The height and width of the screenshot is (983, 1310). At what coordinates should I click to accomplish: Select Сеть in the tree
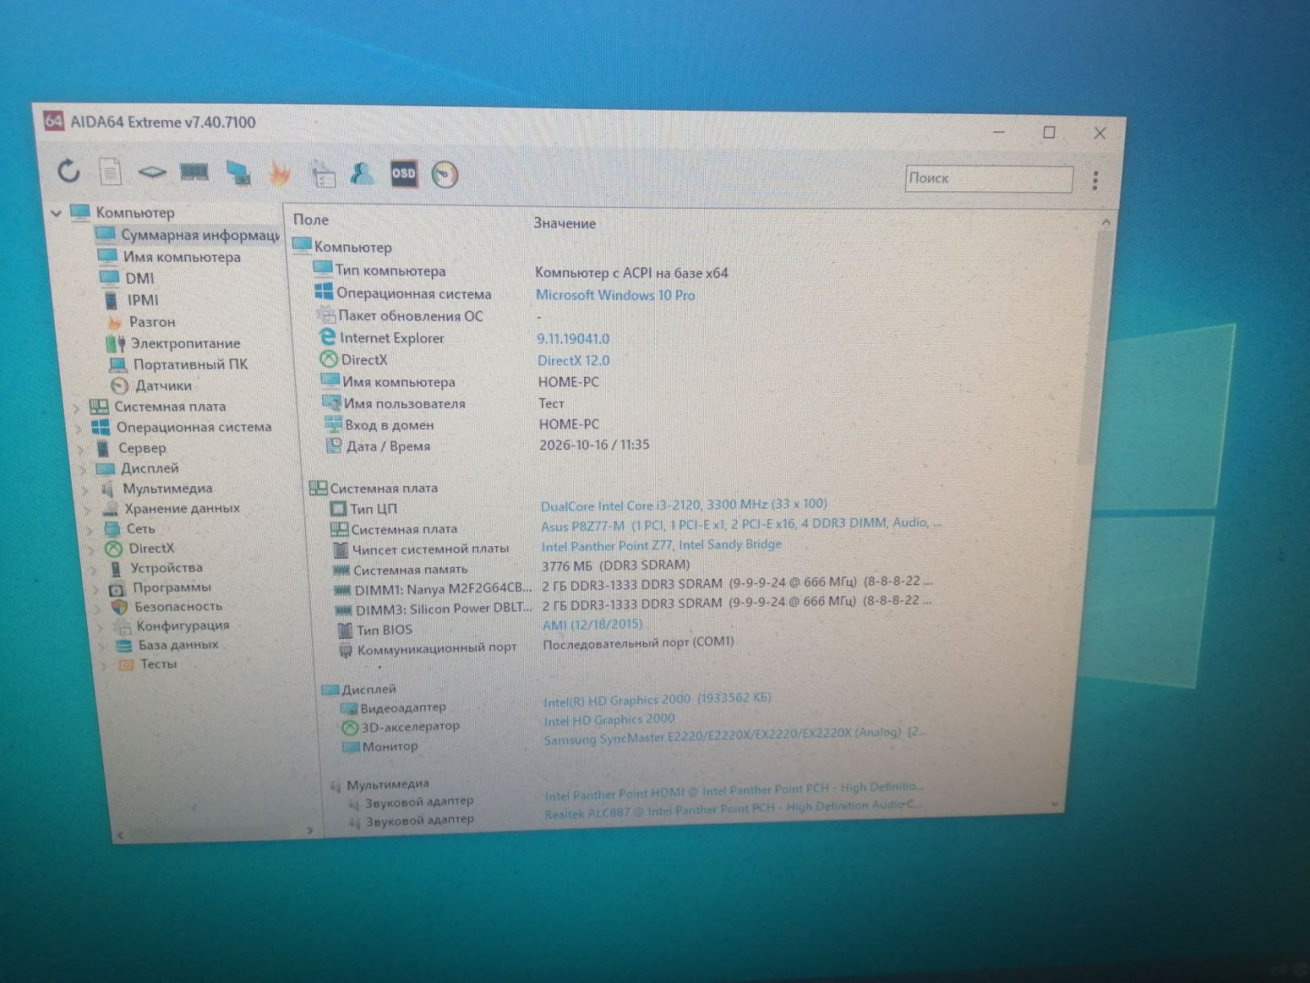pos(130,528)
